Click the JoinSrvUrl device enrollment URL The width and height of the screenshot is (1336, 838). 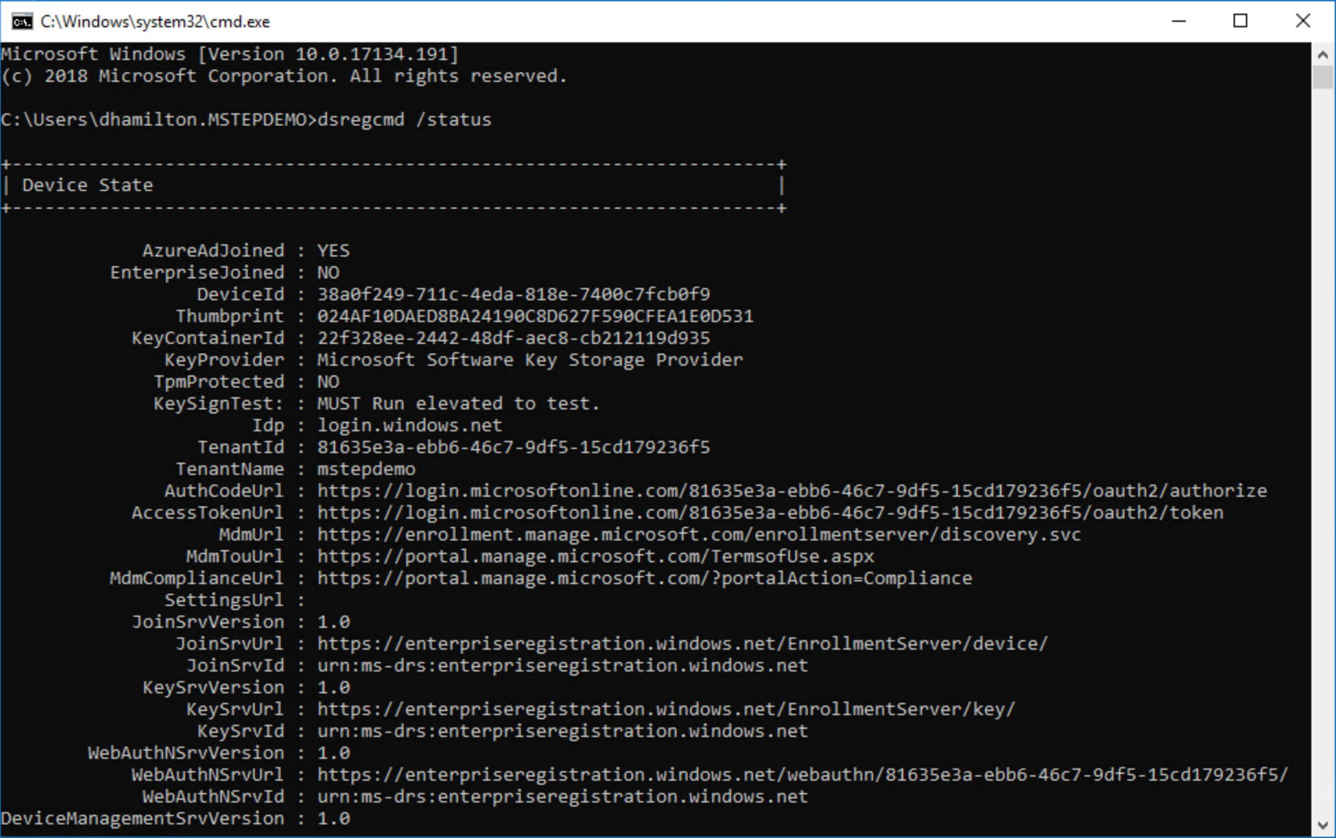(683, 644)
